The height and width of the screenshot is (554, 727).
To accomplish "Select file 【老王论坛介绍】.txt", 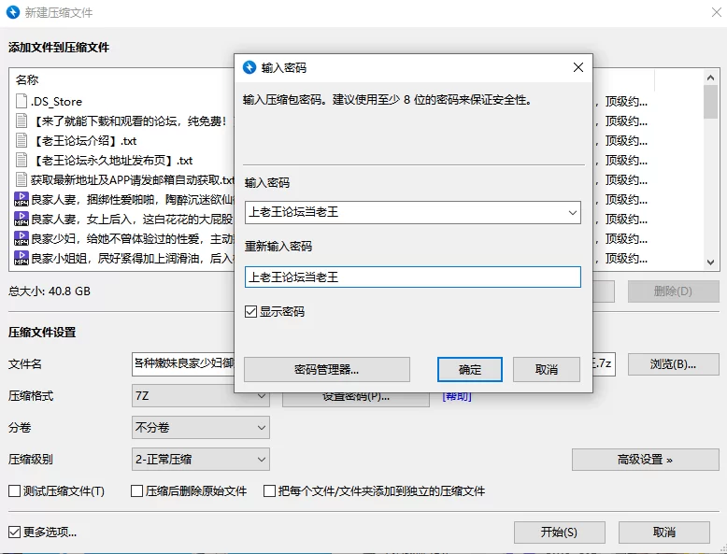I will pyautogui.click(x=84, y=141).
